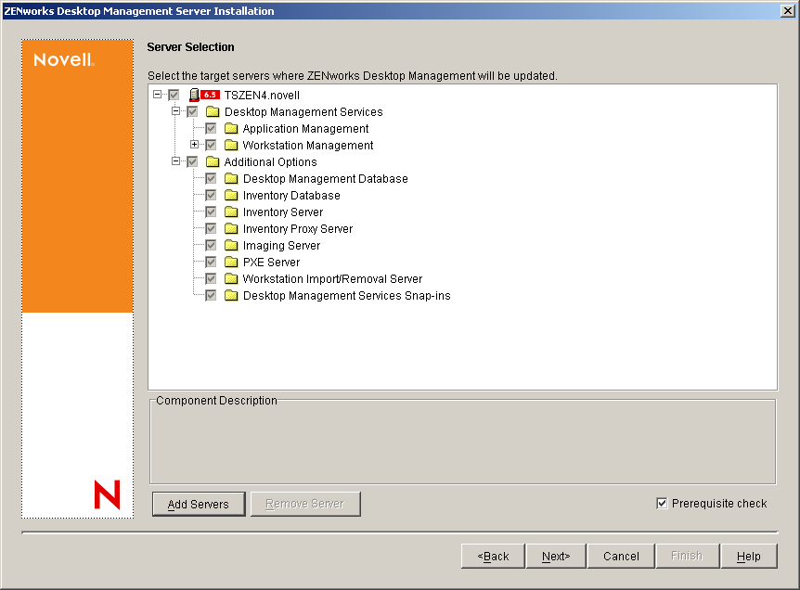Select the TSZEN4.novell tree label
Screen dimensions: 800x590
point(262,96)
